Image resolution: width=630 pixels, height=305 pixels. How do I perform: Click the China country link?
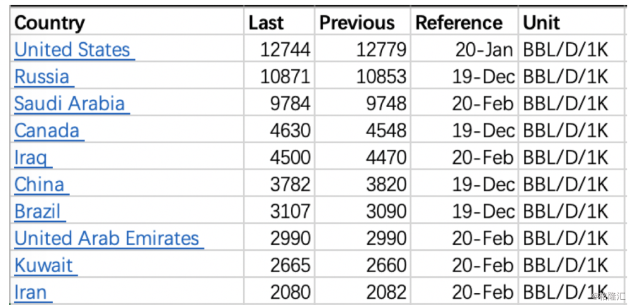tap(39, 185)
